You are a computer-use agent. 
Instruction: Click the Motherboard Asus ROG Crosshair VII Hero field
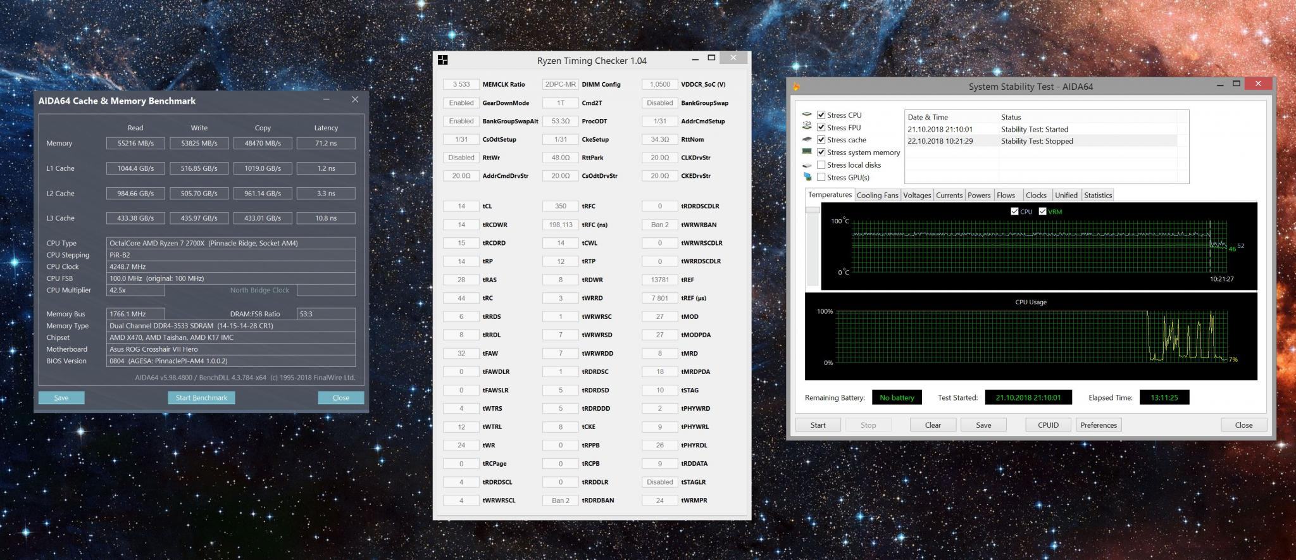point(231,349)
